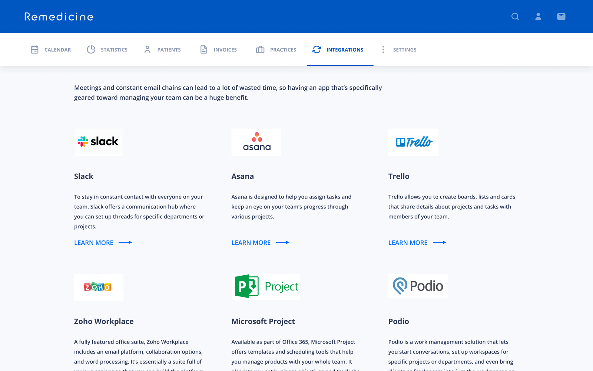Go to the Statistics tab label
The height and width of the screenshot is (371, 593).
pyautogui.click(x=114, y=50)
